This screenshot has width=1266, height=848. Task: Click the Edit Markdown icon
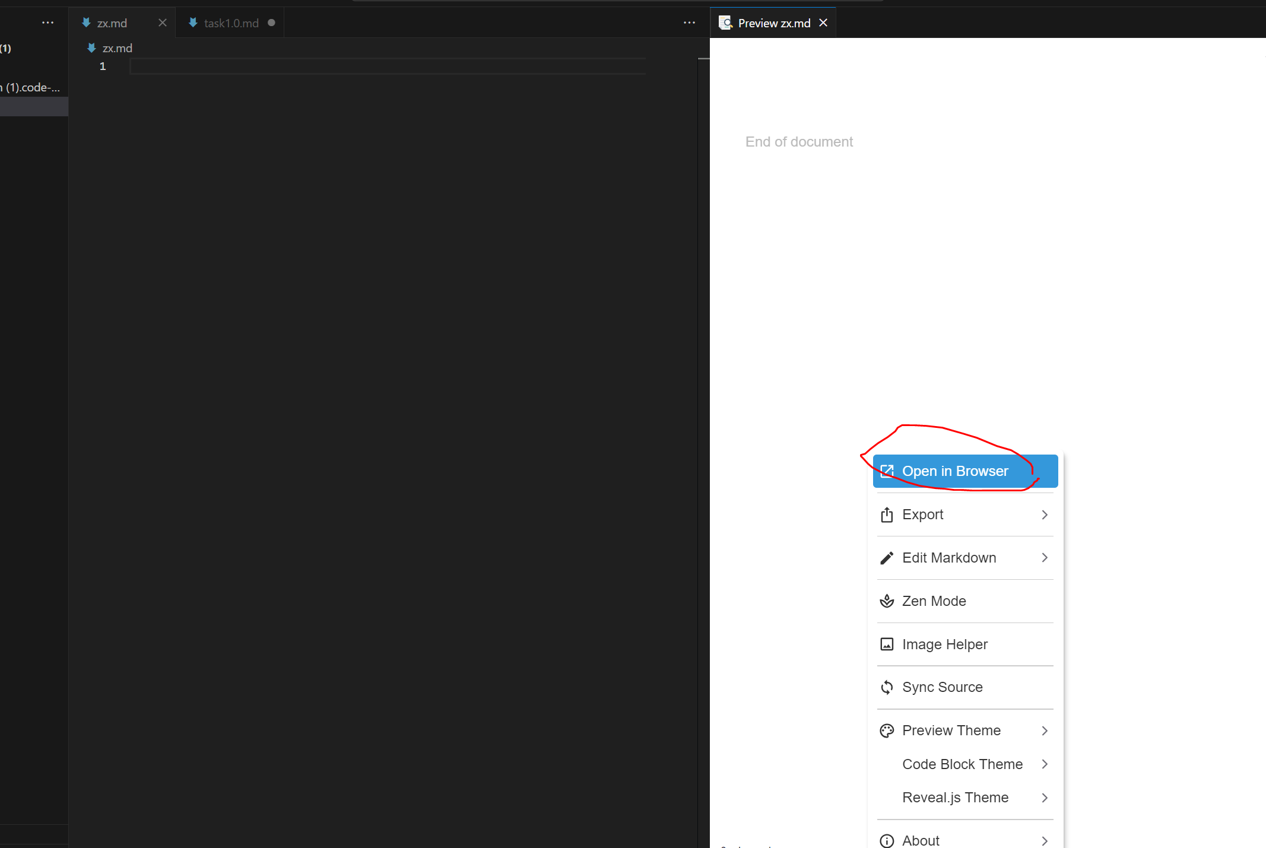tap(887, 557)
